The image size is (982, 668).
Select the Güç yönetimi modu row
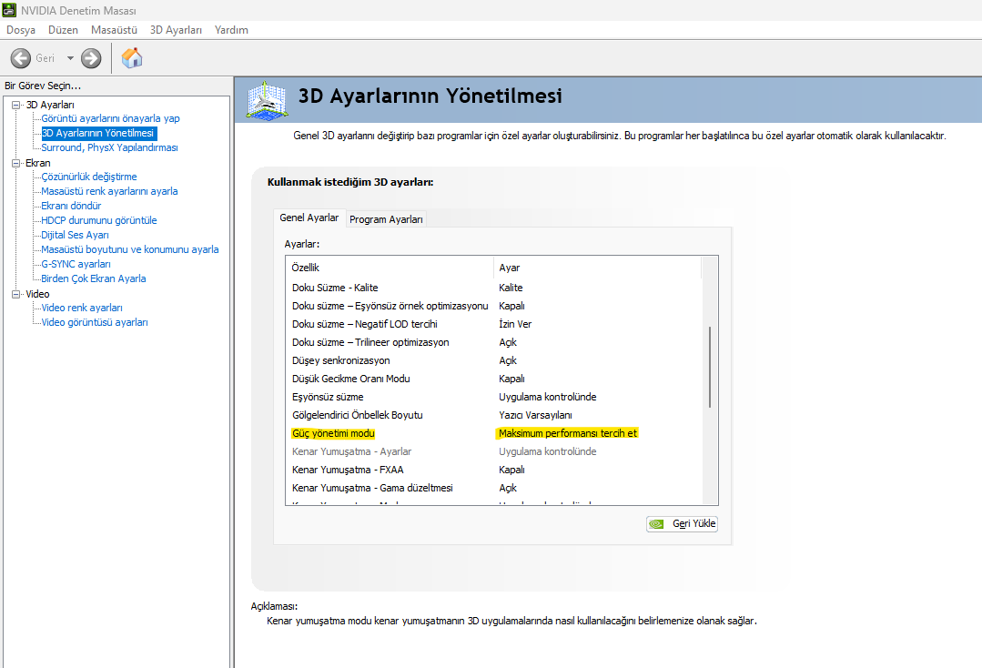coord(493,433)
